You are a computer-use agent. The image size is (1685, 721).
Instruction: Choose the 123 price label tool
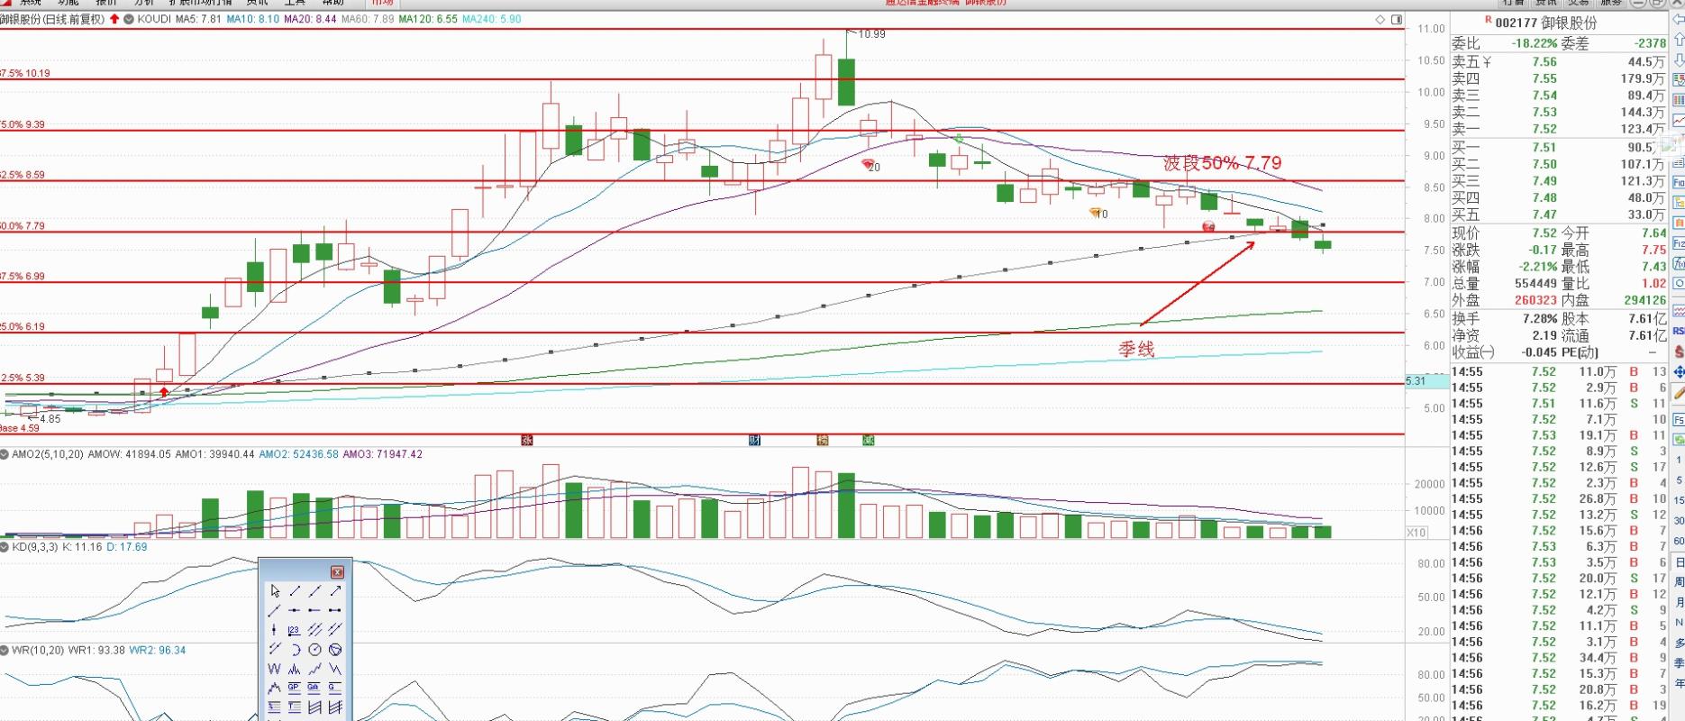click(294, 630)
